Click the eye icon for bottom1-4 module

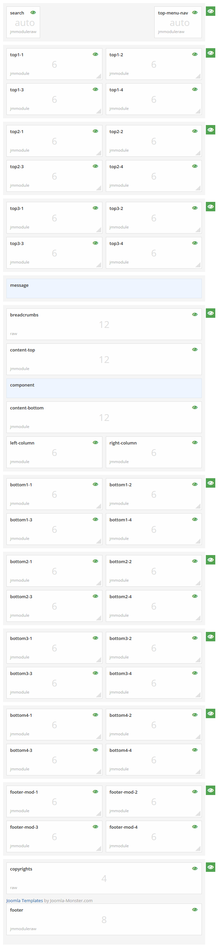[x=195, y=519]
